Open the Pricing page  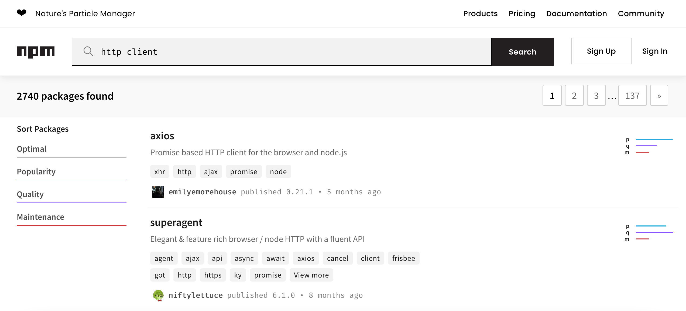tap(522, 13)
